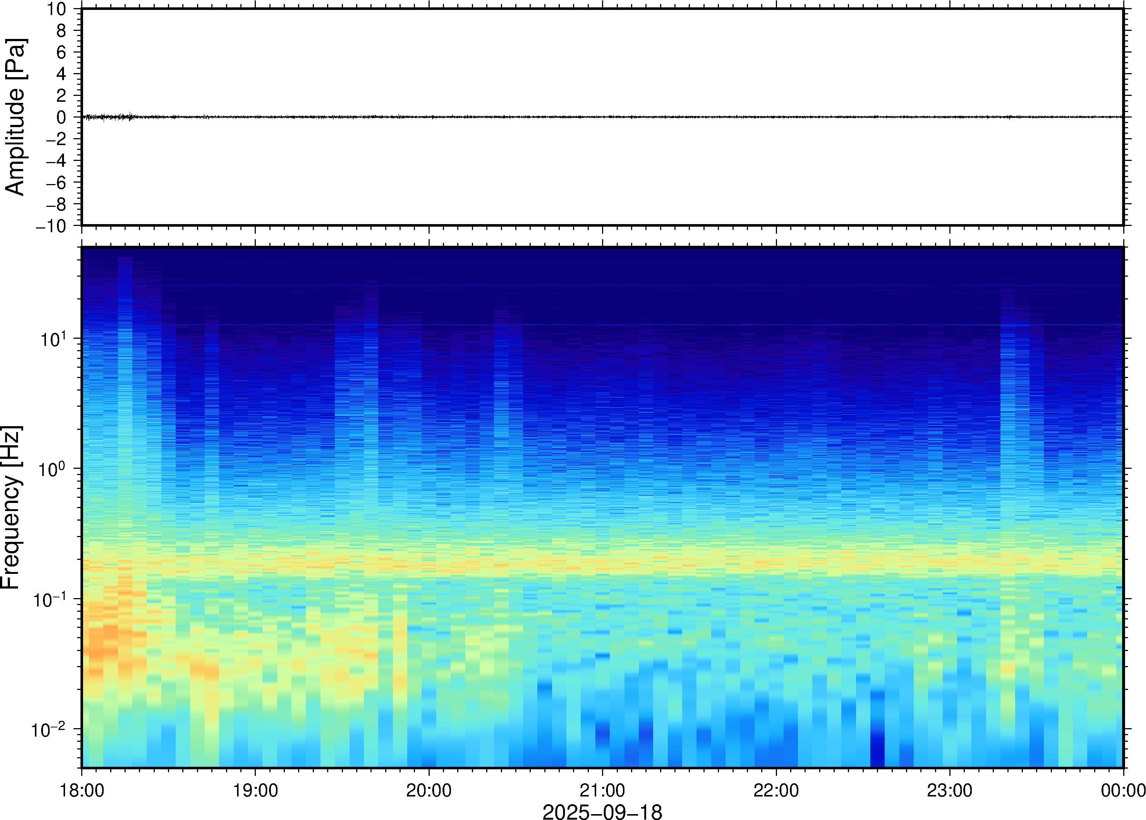
Task: Click the 10⁰ frequency tick label
Action: (52, 468)
